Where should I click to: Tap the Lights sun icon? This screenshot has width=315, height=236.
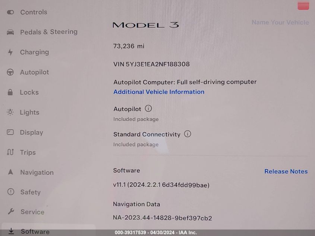coord(10,112)
